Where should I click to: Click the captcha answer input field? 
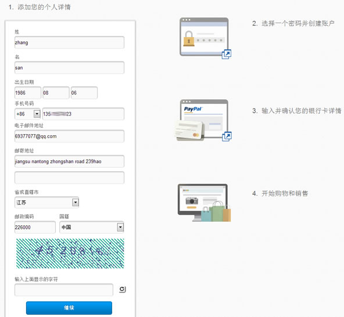click(64, 290)
